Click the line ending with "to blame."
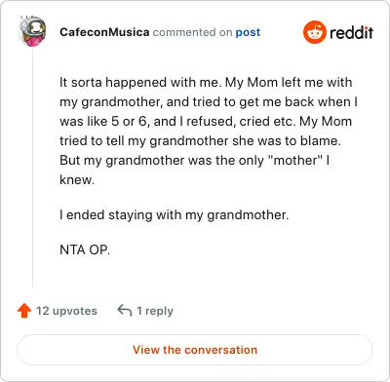390x382 pixels. pyautogui.click(x=200, y=140)
